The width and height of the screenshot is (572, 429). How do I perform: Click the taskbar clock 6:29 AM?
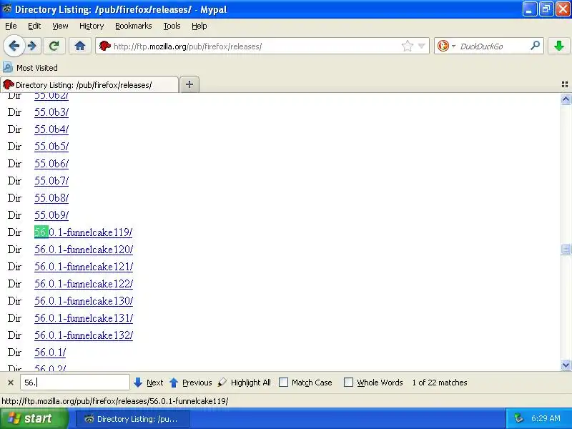[546, 418]
